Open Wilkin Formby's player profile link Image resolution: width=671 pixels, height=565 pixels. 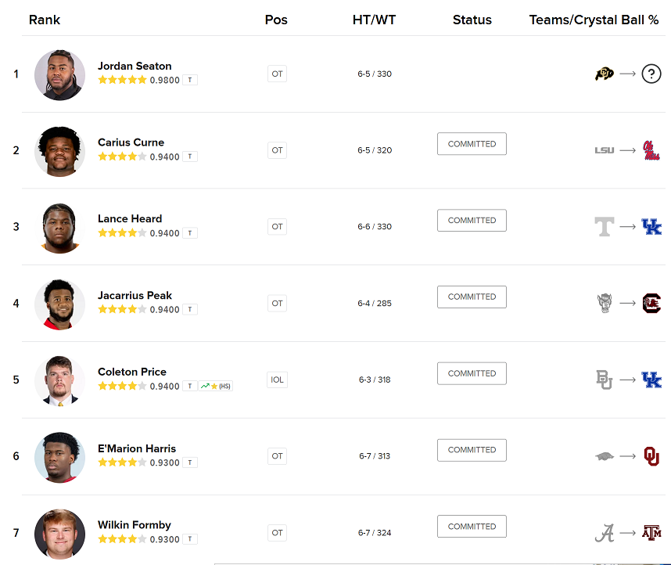click(x=135, y=525)
